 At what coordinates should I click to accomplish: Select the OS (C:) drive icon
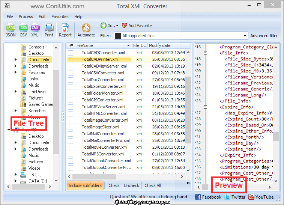(23, 175)
